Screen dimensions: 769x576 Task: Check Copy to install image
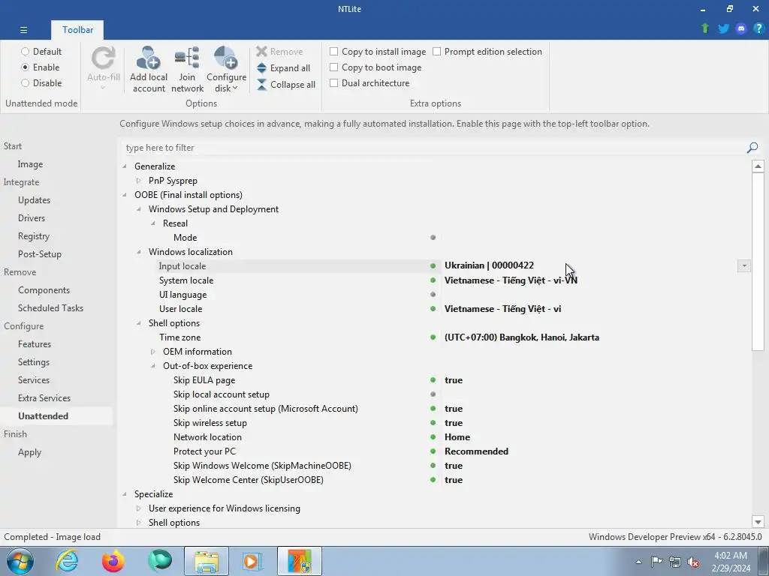point(334,52)
